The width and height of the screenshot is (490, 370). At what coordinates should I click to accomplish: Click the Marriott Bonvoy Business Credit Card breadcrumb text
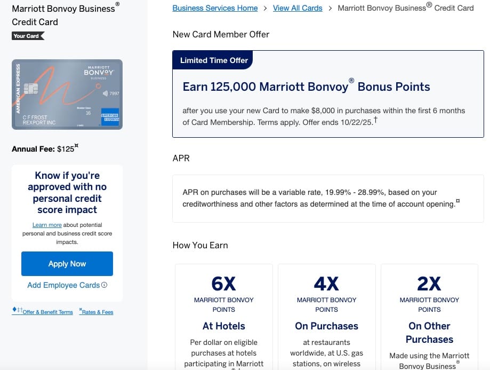pos(406,7)
